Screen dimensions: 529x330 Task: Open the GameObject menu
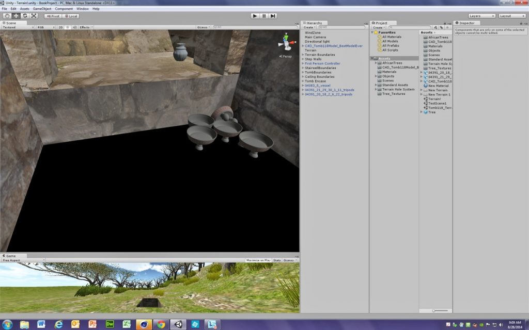click(42, 9)
